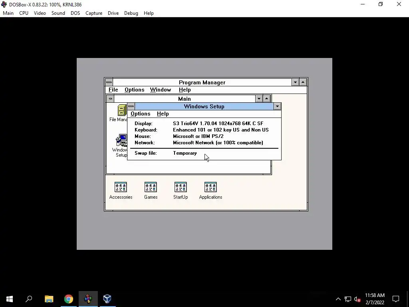The height and width of the screenshot is (307, 409).
Task: Minimize the Windows Setup window arrow
Action: pyautogui.click(x=277, y=106)
